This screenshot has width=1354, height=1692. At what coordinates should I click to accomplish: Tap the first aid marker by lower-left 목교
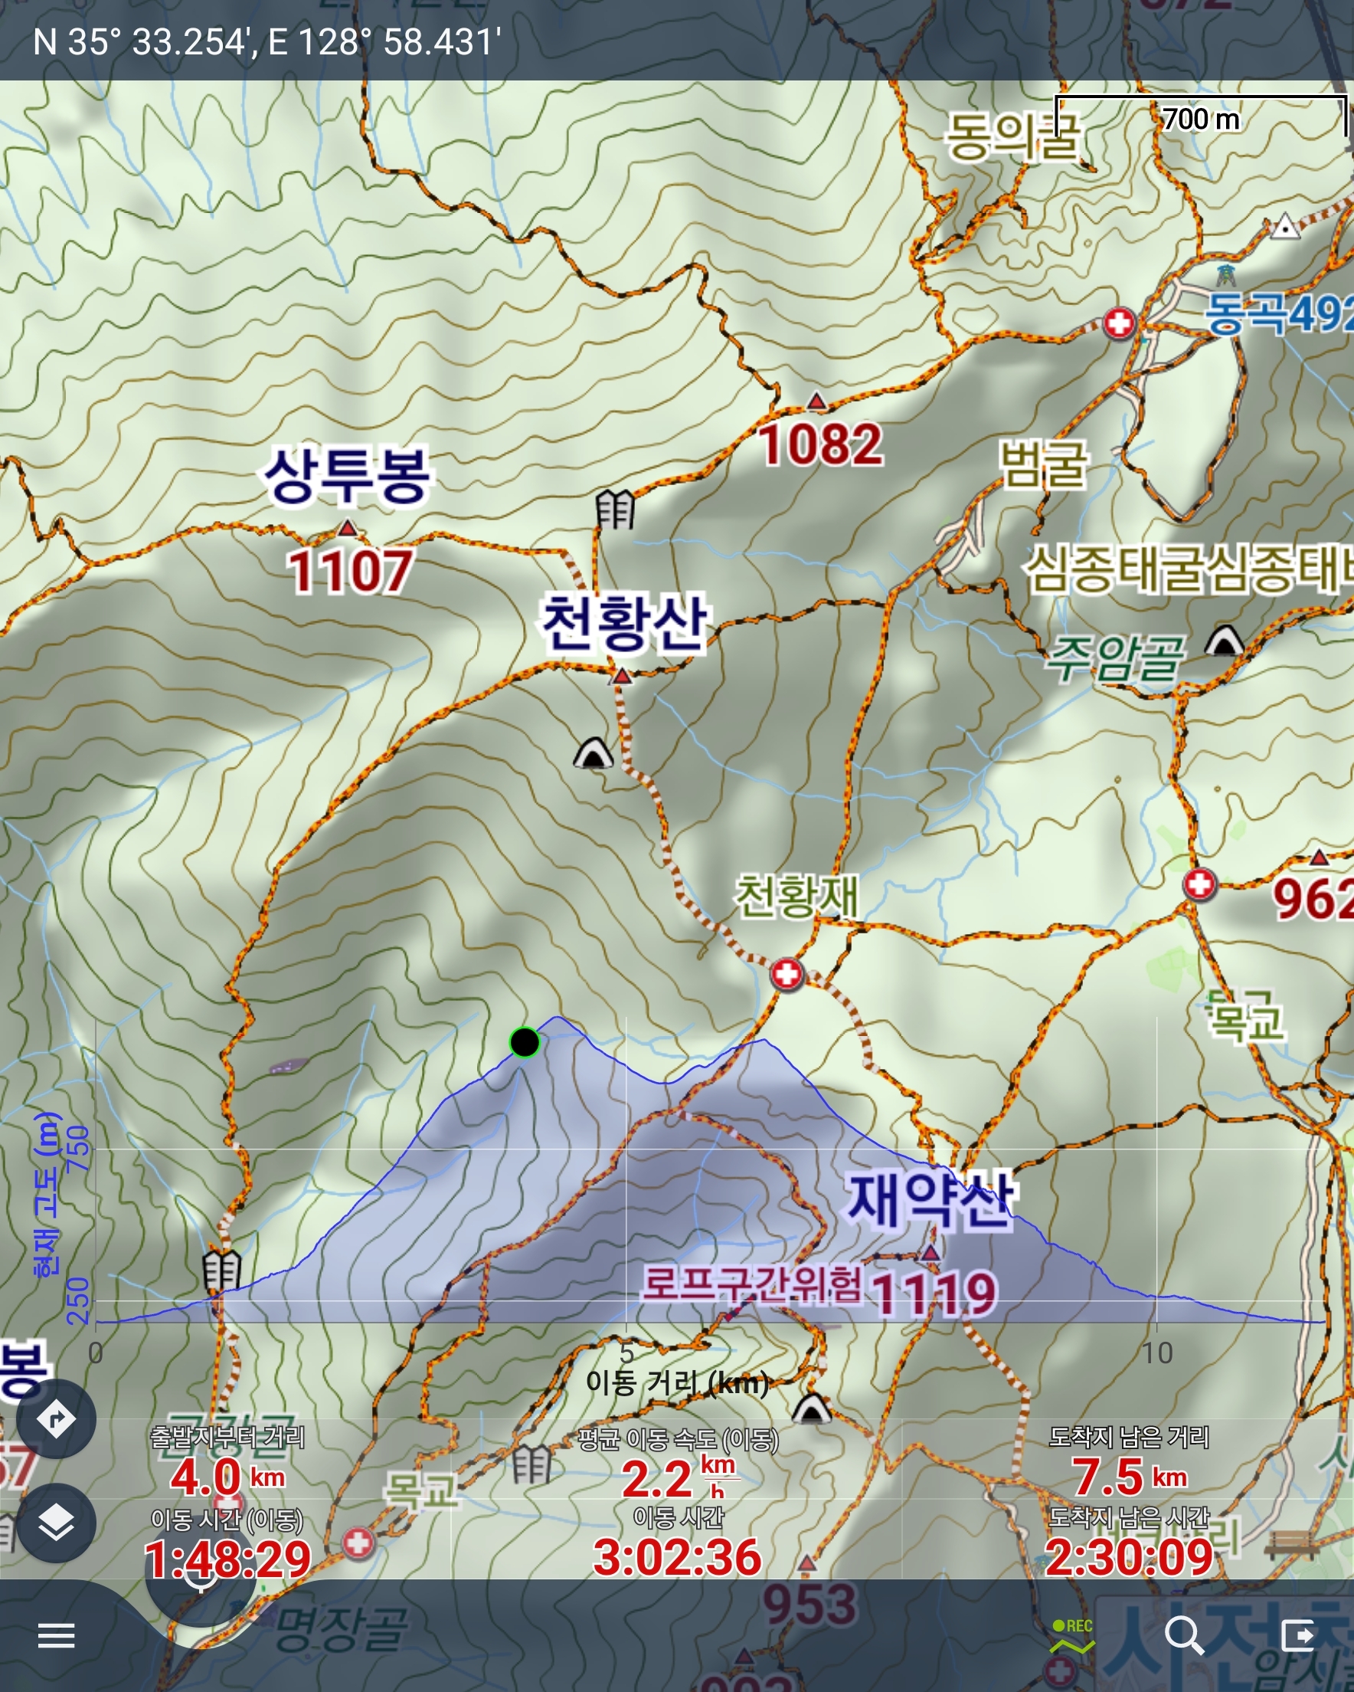358,1542
